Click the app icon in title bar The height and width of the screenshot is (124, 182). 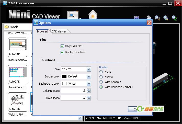tap(5, 3)
